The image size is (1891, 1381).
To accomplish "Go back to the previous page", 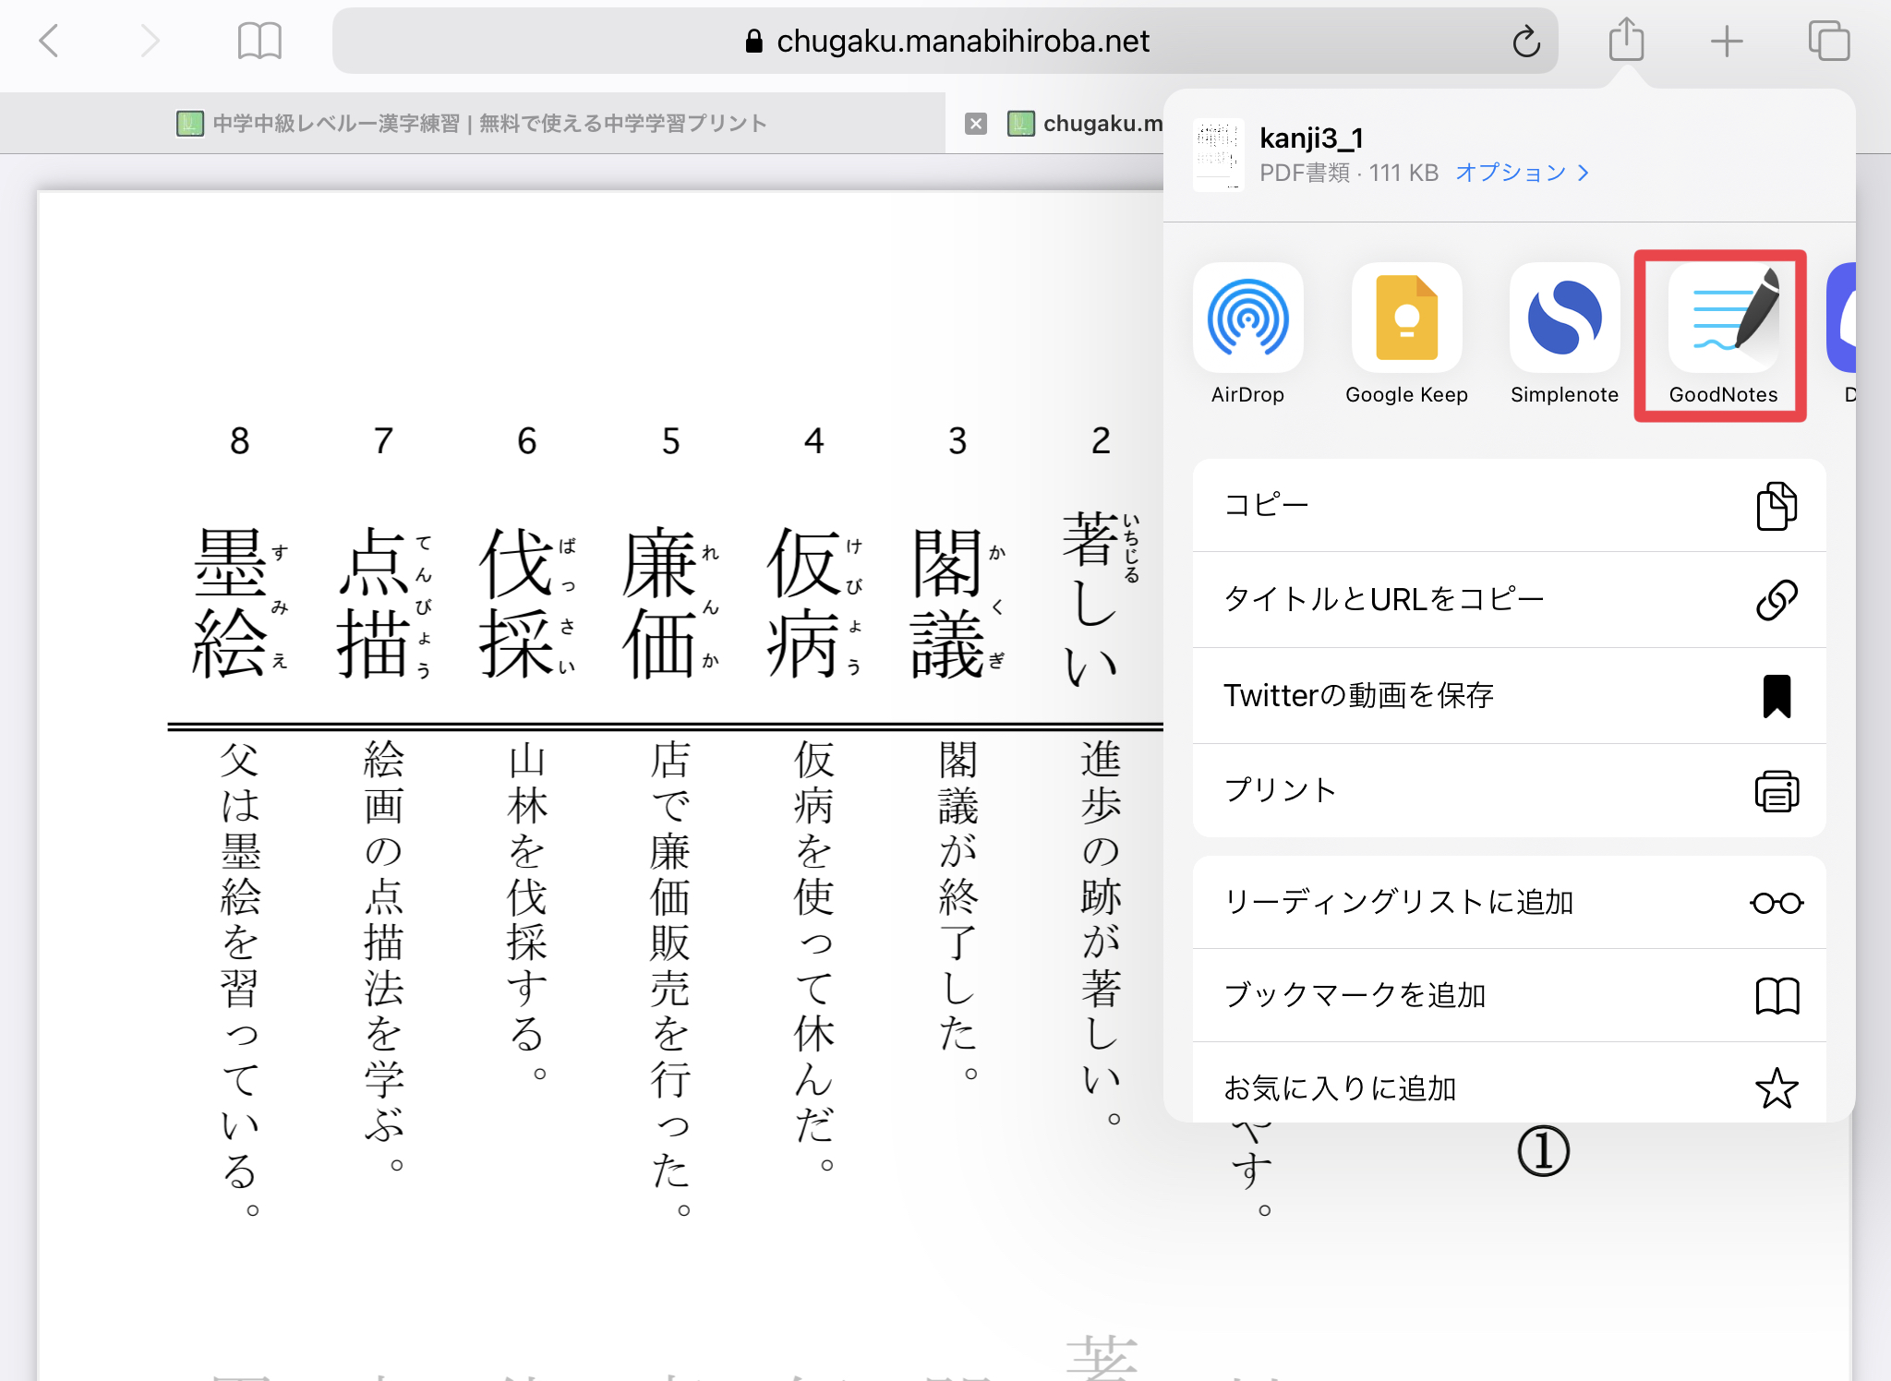I will [x=50, y=41].
